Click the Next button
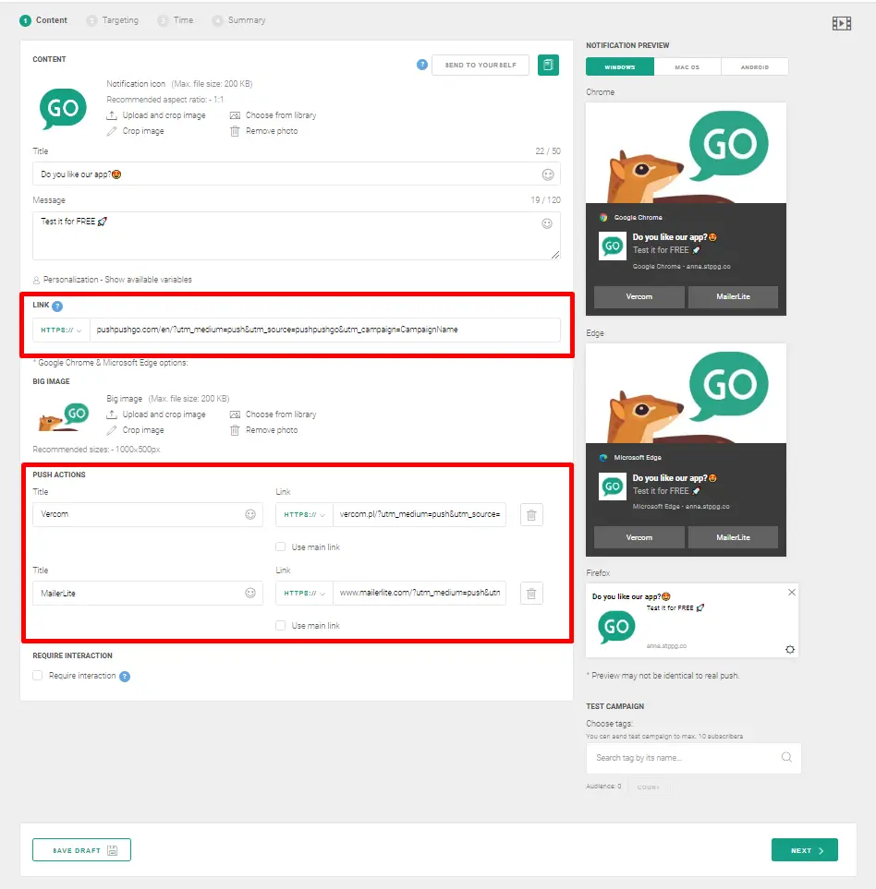The width and height of the screenshot is (876, 889). [x=805, y=850]
